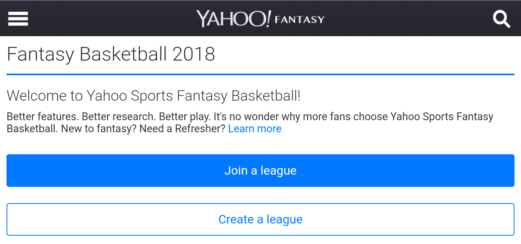The width and height of the screenshot is (521, 244).
Task: Select the FANTASY wordmark beside Yahoo logo
Action: pyautogui.click(x=300, y=20)
